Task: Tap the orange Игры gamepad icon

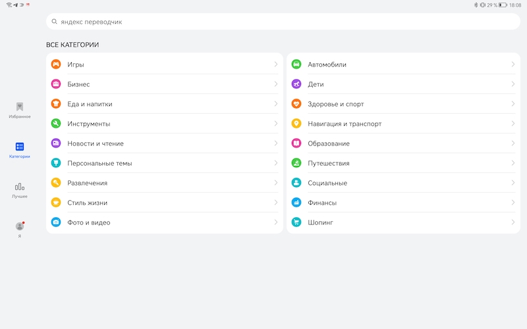Action: (56, 64)
